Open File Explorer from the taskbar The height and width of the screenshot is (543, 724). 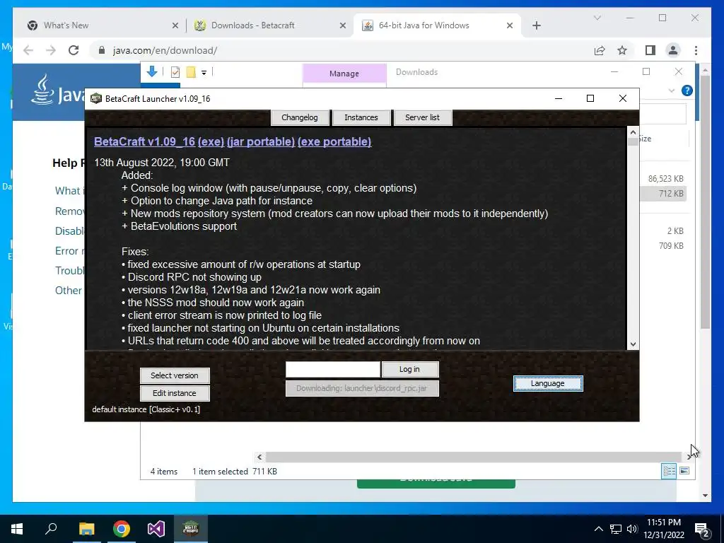tap(86, 529)
